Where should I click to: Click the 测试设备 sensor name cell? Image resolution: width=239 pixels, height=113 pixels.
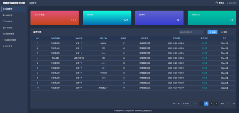[55, 58]
